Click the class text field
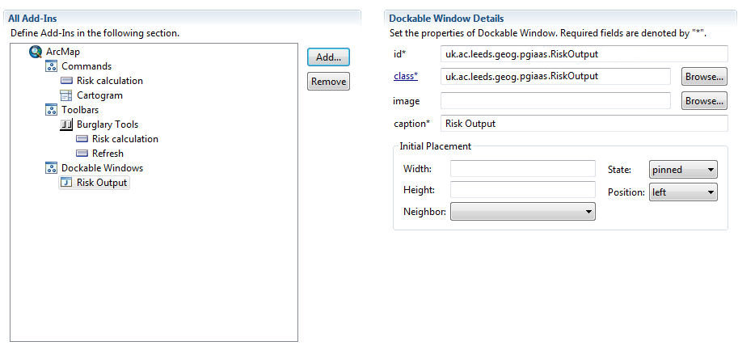 pos(555,76)
